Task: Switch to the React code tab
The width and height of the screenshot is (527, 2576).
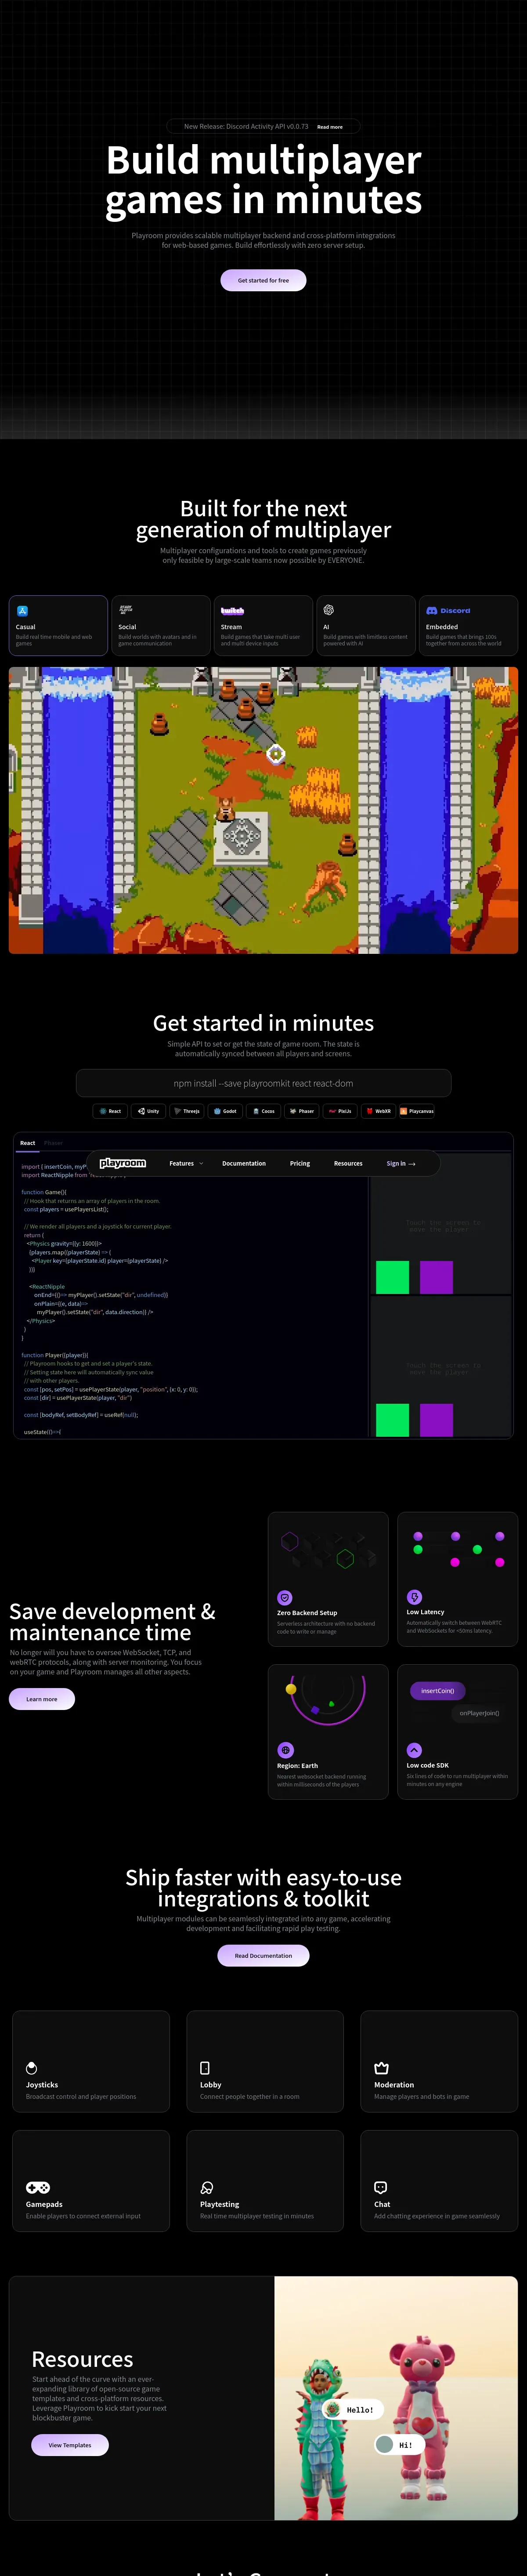Action: [x=28, y=1142]
